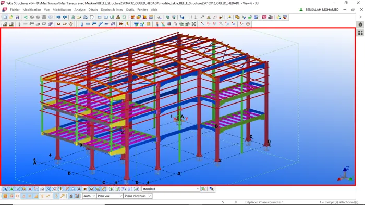Click the green share icon
Image resolution: width=365 pixels, height=205 pixels.
coord(26,17)
